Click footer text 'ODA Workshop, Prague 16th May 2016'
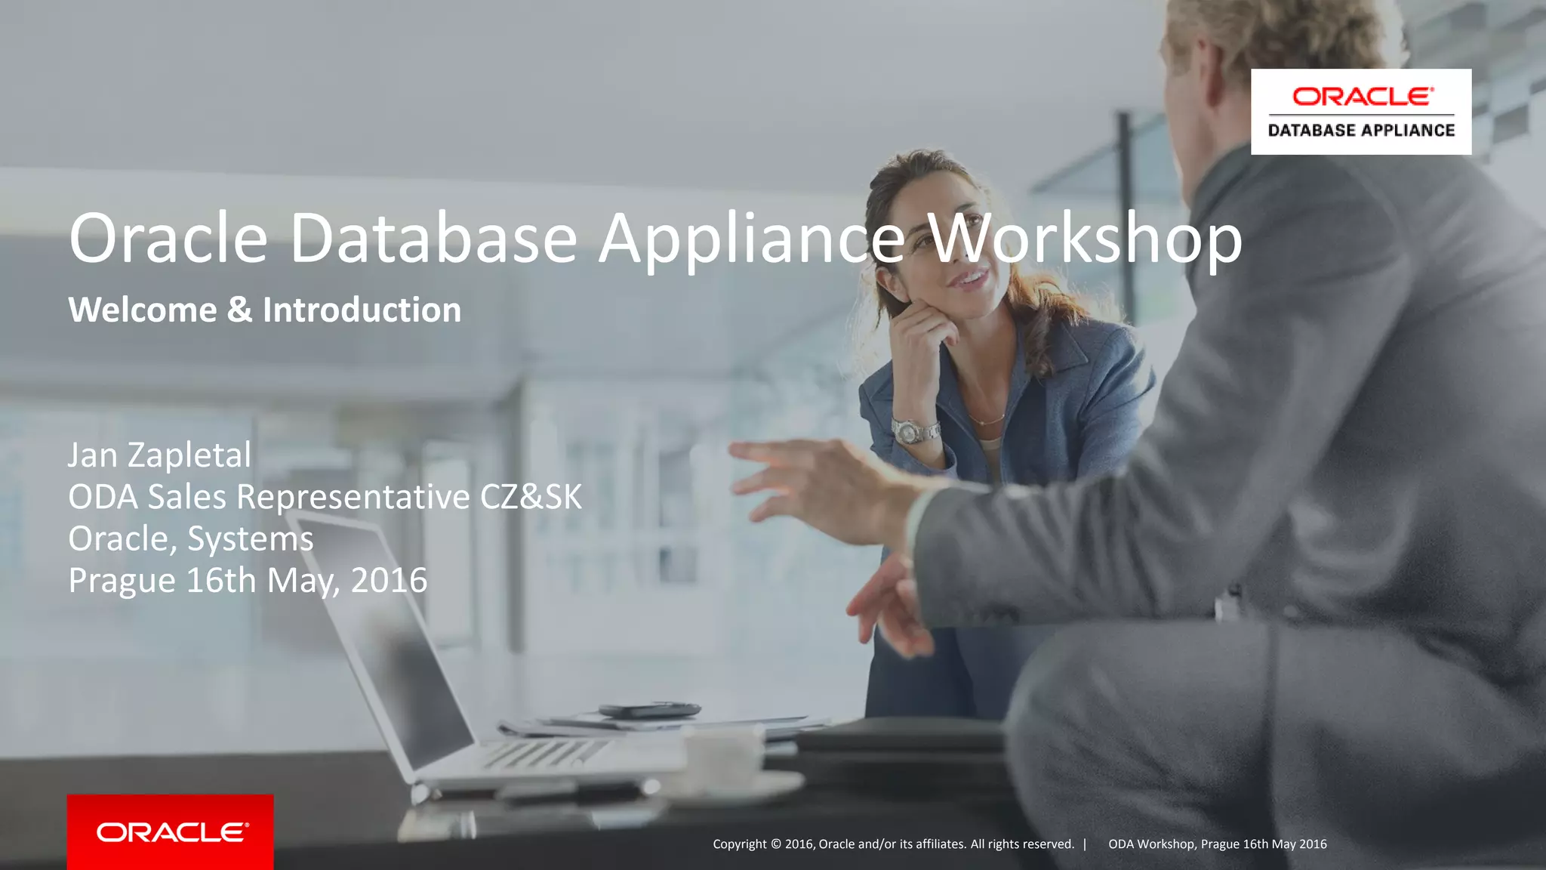The width and height of the screenshot is (1546, 870). [1218, 844]
